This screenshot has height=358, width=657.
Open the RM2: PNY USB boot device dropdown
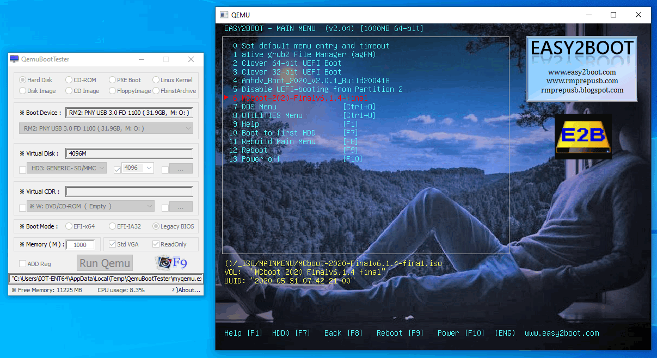[x=106, y=128]
